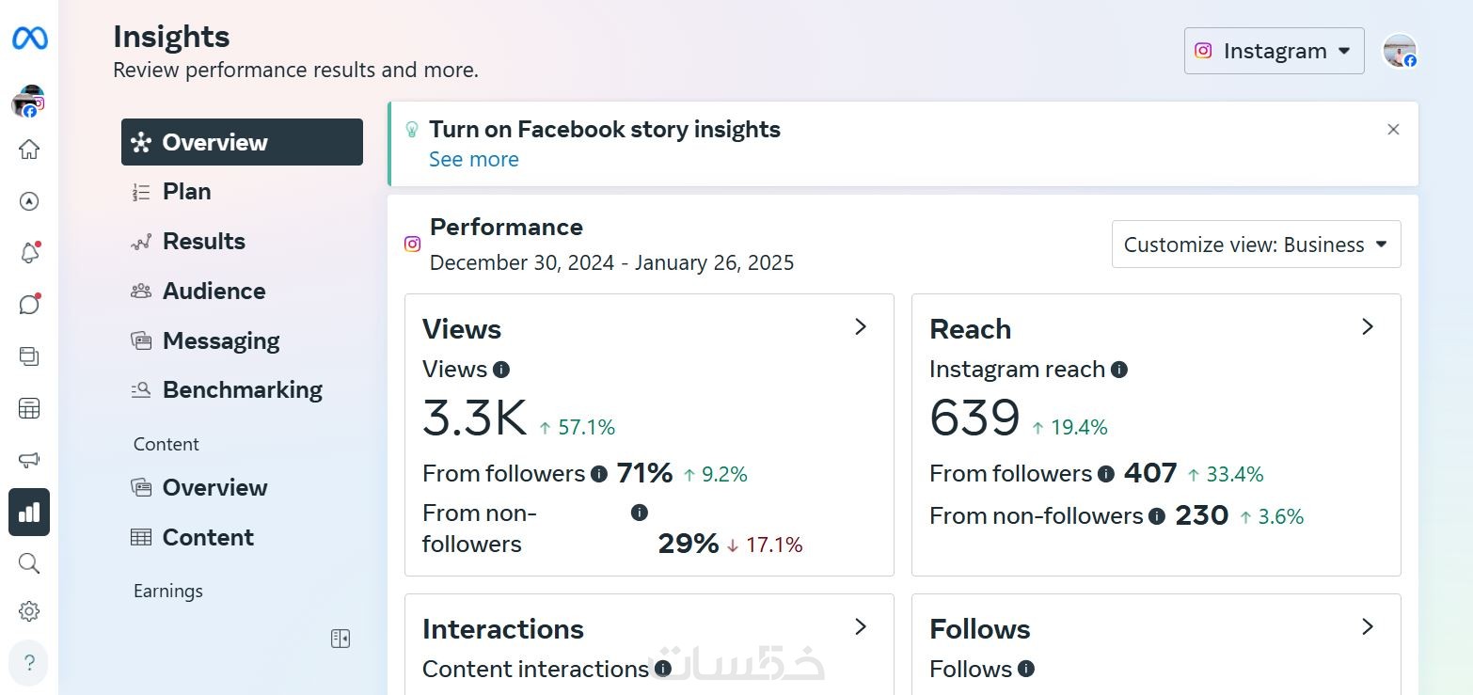The height and width of the screenshot is (695, 1473).
Task: Open the Customize view: Business dropdown
Action: tap(1256, 245)
